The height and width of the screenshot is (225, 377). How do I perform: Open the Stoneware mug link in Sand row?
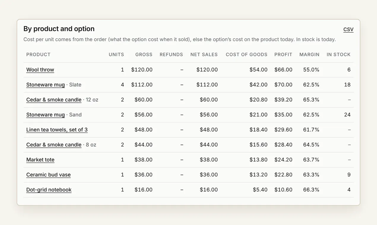pyautogui.click(x=45, y=115)
